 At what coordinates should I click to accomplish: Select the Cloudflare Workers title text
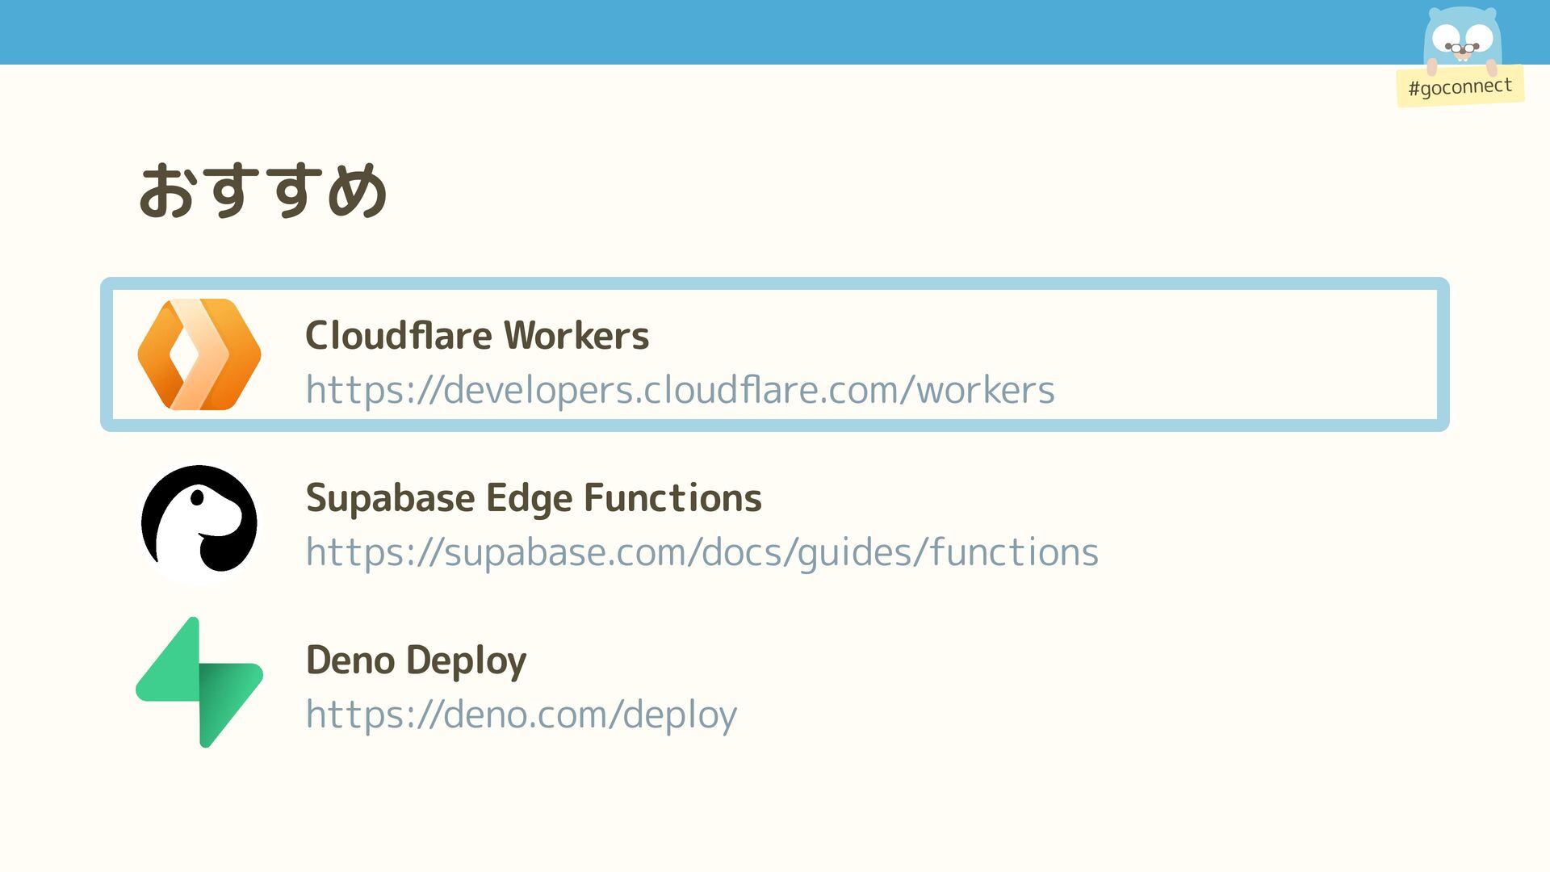(x=476, y=336)
